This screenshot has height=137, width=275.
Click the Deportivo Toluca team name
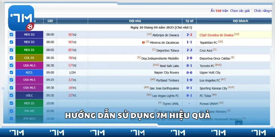168,50
